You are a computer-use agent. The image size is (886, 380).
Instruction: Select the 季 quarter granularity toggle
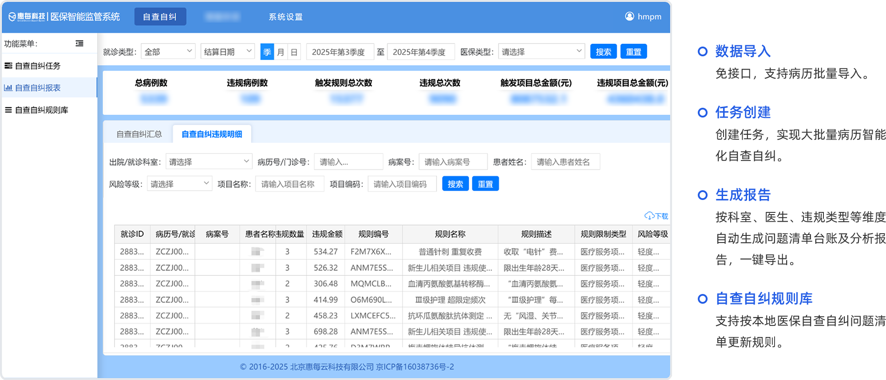pyautogui.click(x=267, y=52)
